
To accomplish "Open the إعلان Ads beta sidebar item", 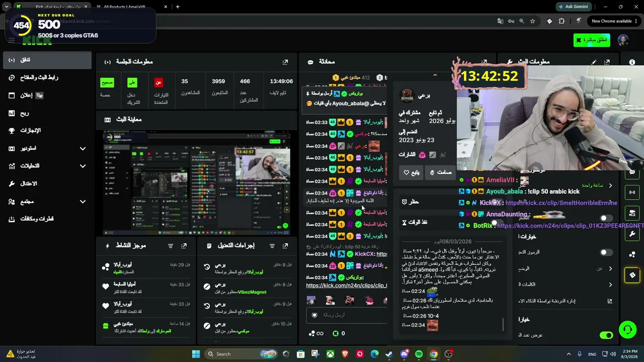I will click(x=46, y=95).
